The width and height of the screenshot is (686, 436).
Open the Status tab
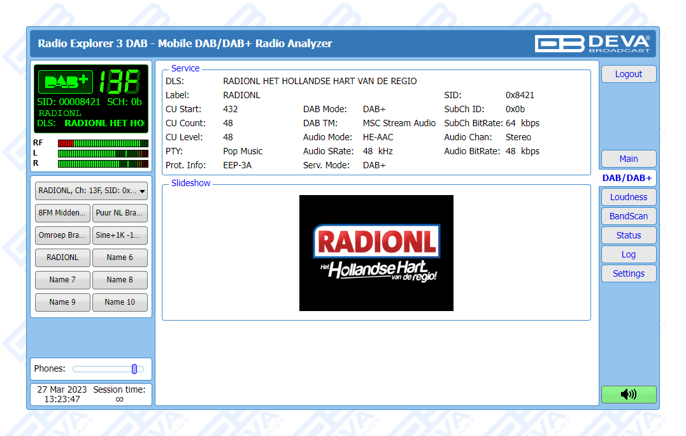pos(628,235)
